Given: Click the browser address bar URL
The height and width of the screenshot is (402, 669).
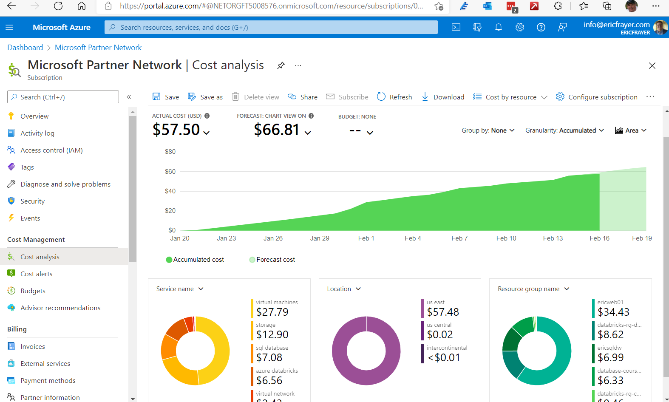Looking at the screenshot, I should [x=271, y=6].
